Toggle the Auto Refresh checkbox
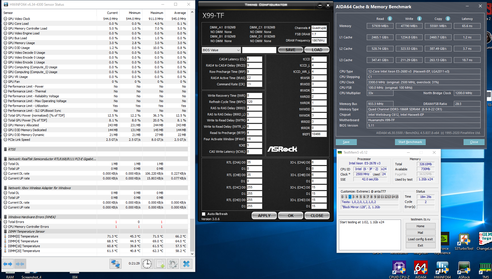The image size is (492, 279). [203, 214]
